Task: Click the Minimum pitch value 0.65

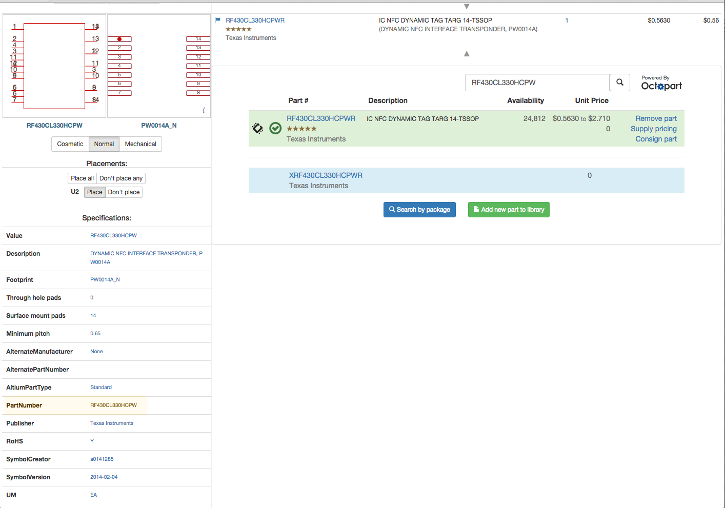Action: pos(95,334)
